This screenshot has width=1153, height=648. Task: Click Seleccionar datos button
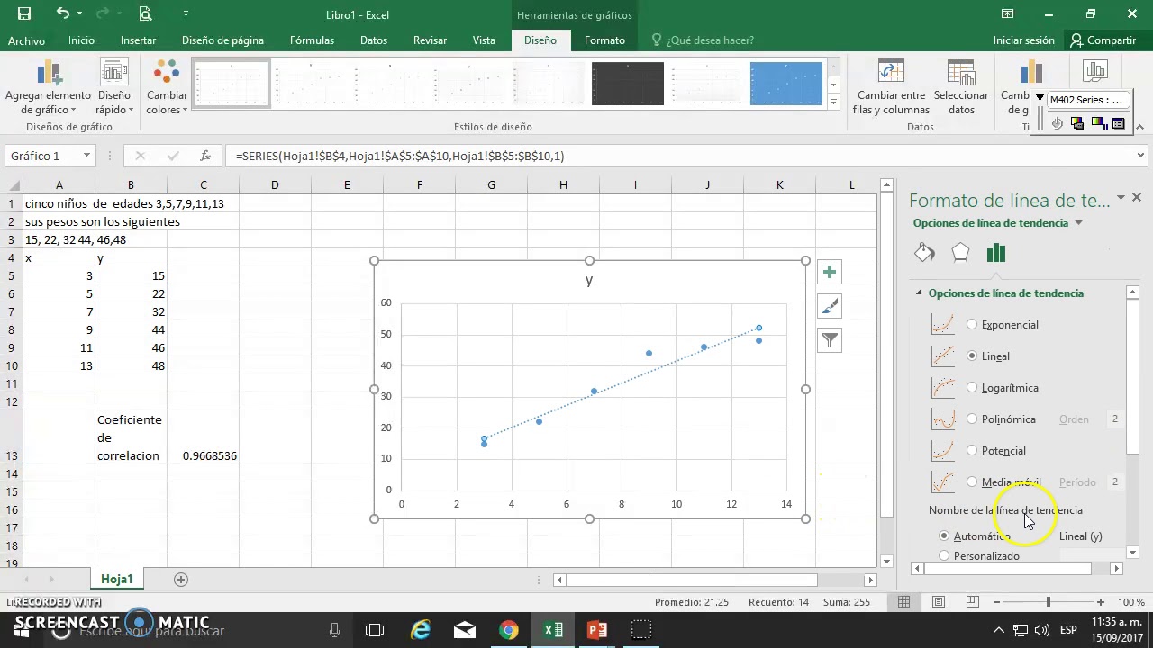pos(961,88)
